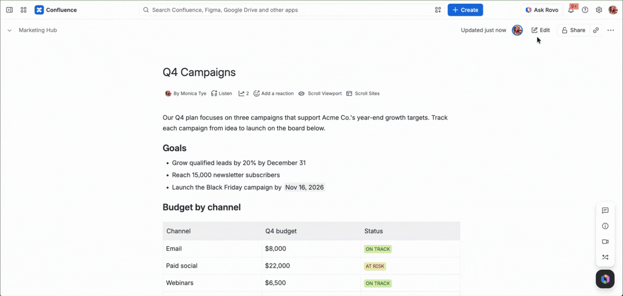Click the AT RISK status lozenge
The image size is (623, 296).
pos(375,266)
